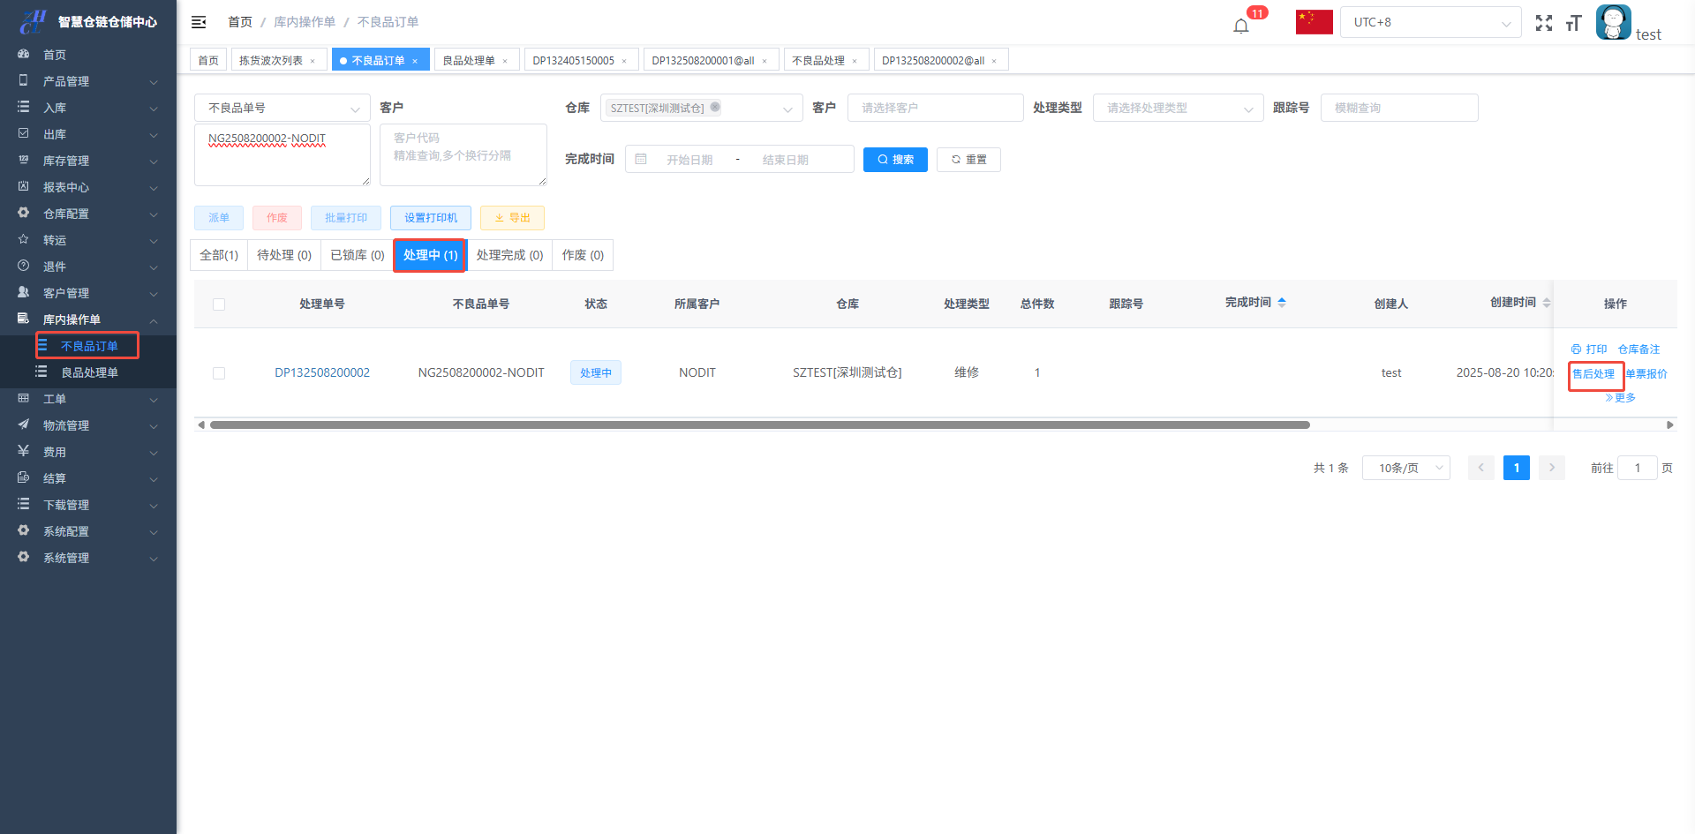This screenshot has height=834, width=1695.
Task: Click the 跟踪号 fuzzy search input
Action: point(1398,108)
